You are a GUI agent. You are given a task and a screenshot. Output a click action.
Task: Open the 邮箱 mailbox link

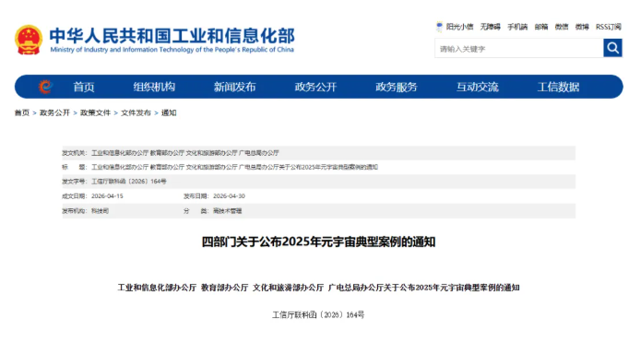(x=541, y=27)
